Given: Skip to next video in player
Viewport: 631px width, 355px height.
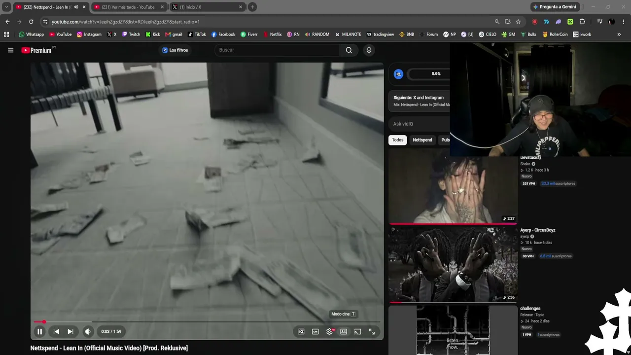Looking at the screenshot, I should pos(70,332).
